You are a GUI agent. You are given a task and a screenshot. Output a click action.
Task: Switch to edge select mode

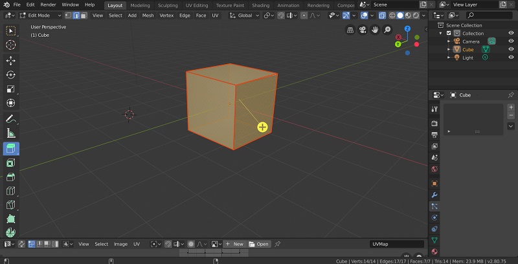coord(76,15)
